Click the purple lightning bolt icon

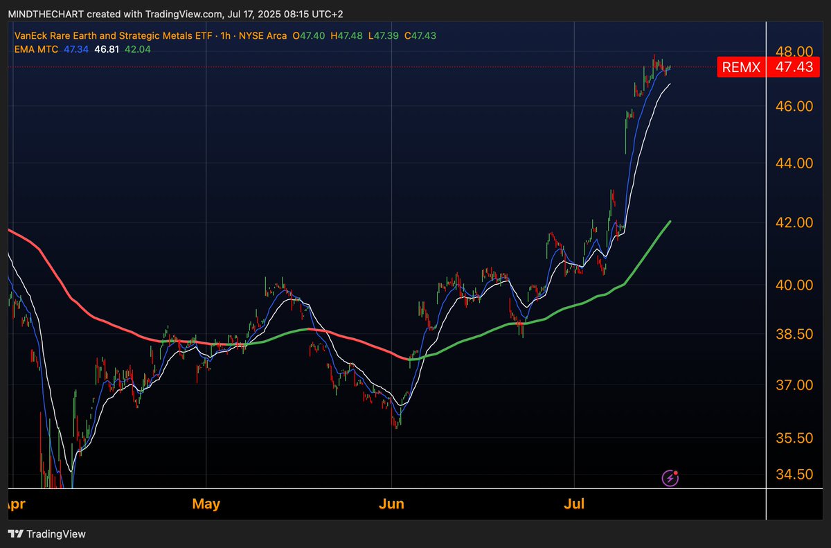pos(670,477)
